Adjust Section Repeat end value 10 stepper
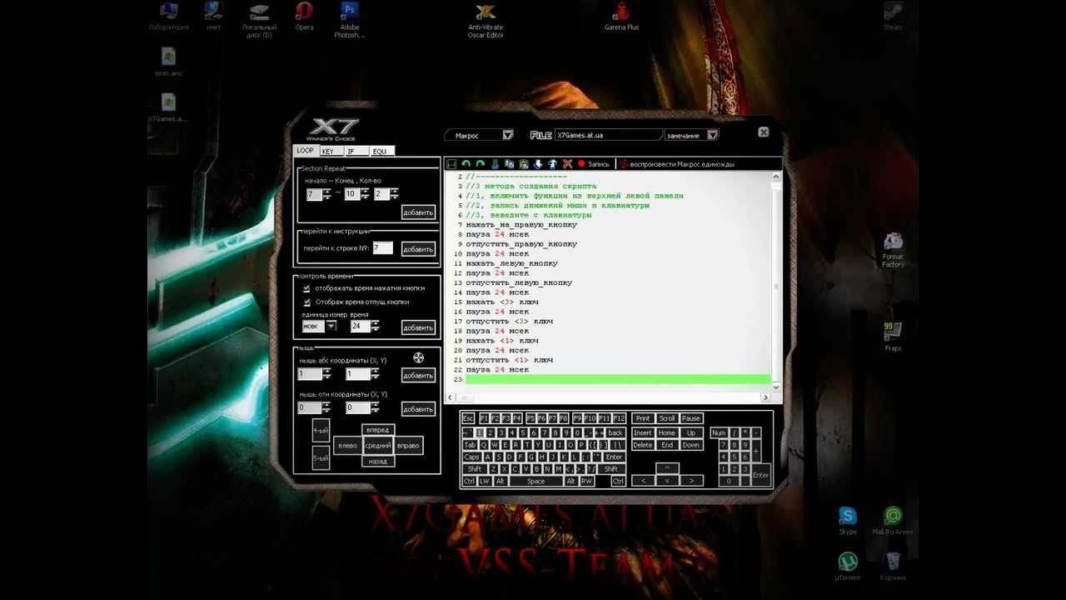The height and width of the screenshot is (600, 1066). click(x=363, y=193)
